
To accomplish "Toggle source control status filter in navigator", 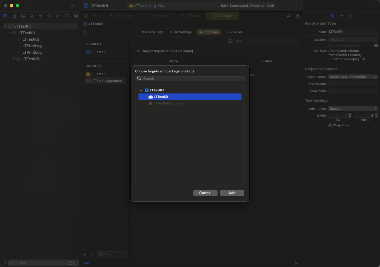I will (76, 263).
